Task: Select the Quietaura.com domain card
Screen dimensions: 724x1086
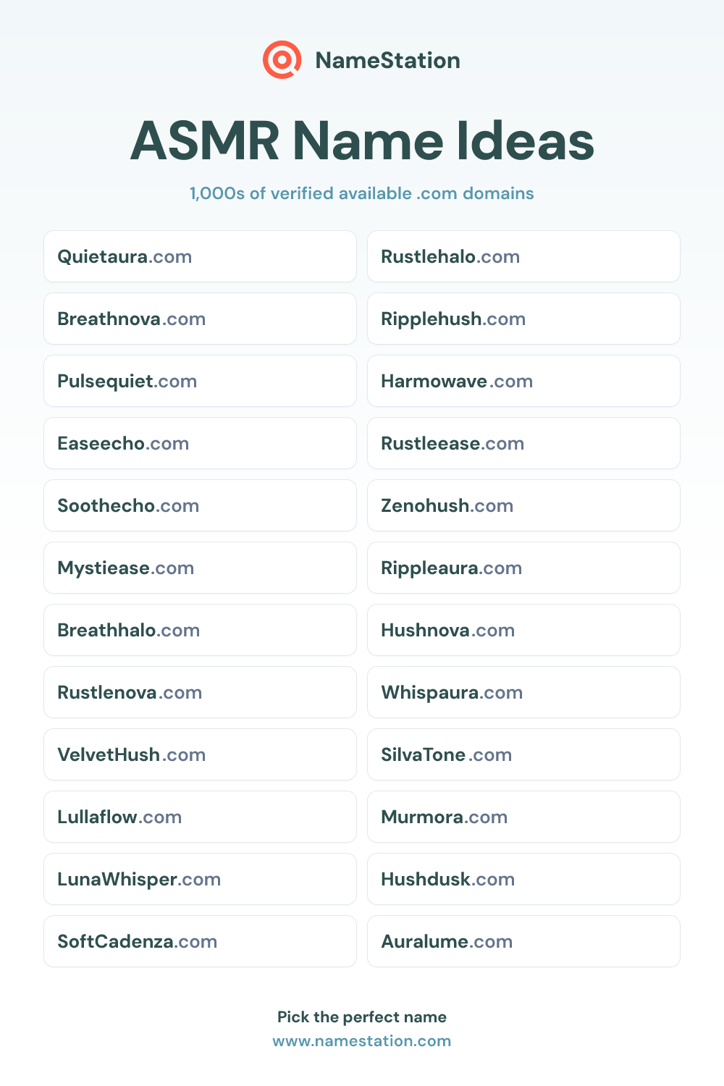Action: [x=200, y=256]
